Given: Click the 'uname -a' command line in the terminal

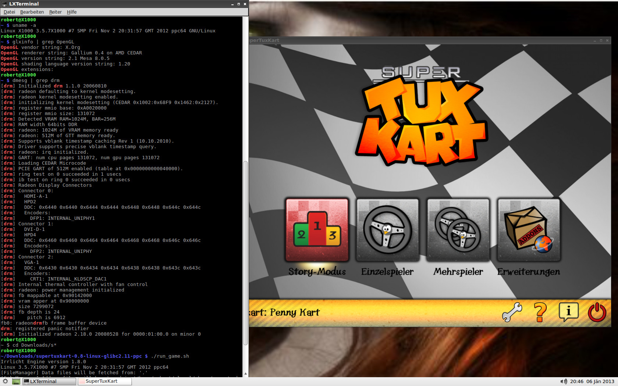Looking at the screenshot, I should point(18,25).
